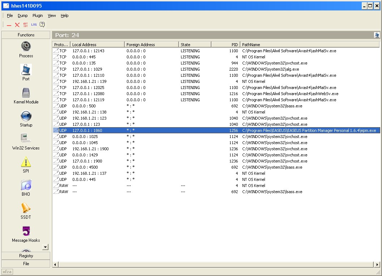Click the red X toolbar icon
This screenshot has height=276, width=382.
click(x=17, y=25)
